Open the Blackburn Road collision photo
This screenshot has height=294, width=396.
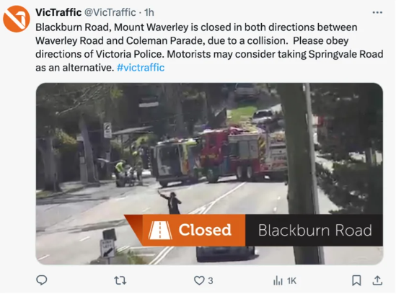(x=209, y=174)
